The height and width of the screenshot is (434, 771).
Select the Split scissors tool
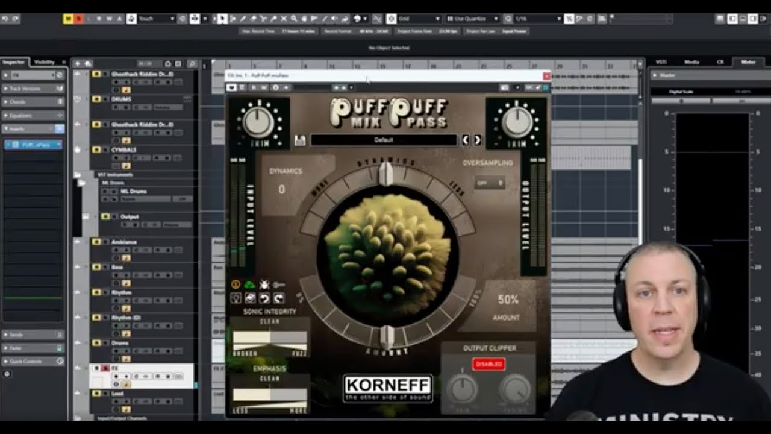[x=264, y=19]
